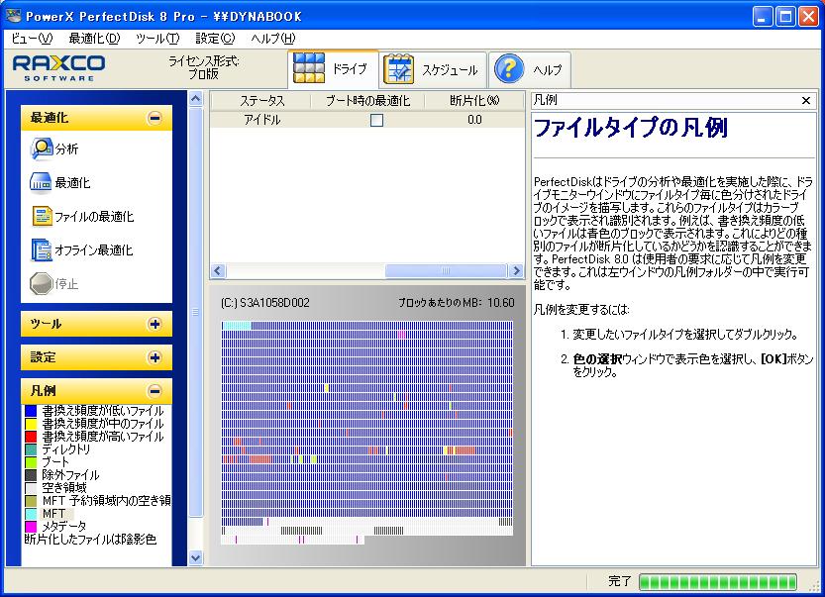Viewport: 825px width, 597px height.
Task: Click the オフライン最適化 text link
Action: point(94,250)
